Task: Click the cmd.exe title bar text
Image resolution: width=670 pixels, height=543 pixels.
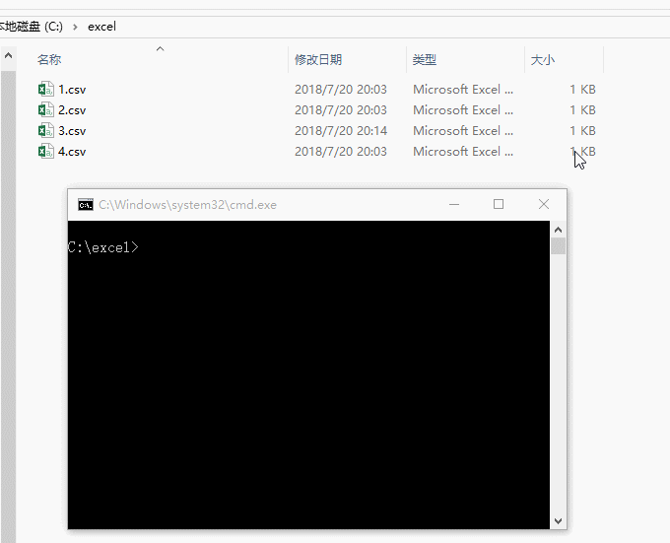Action: pos(187,205)
